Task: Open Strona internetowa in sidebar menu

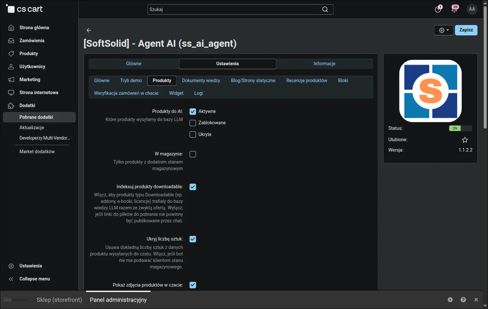Action: pyautogui.click(x=39, y=93)
